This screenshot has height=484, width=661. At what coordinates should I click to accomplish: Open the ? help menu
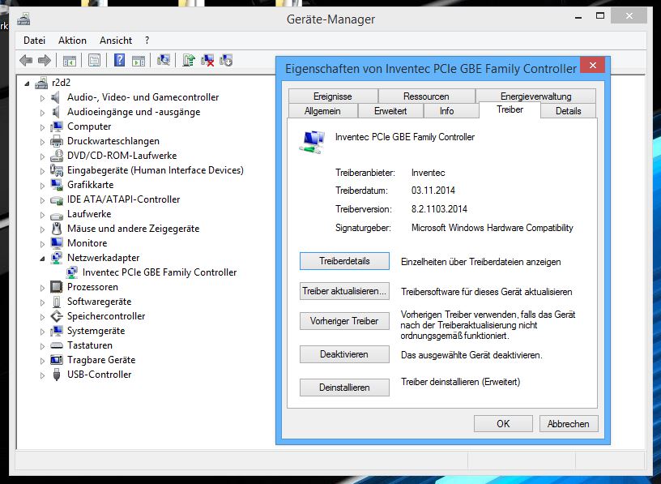[147, 41]
